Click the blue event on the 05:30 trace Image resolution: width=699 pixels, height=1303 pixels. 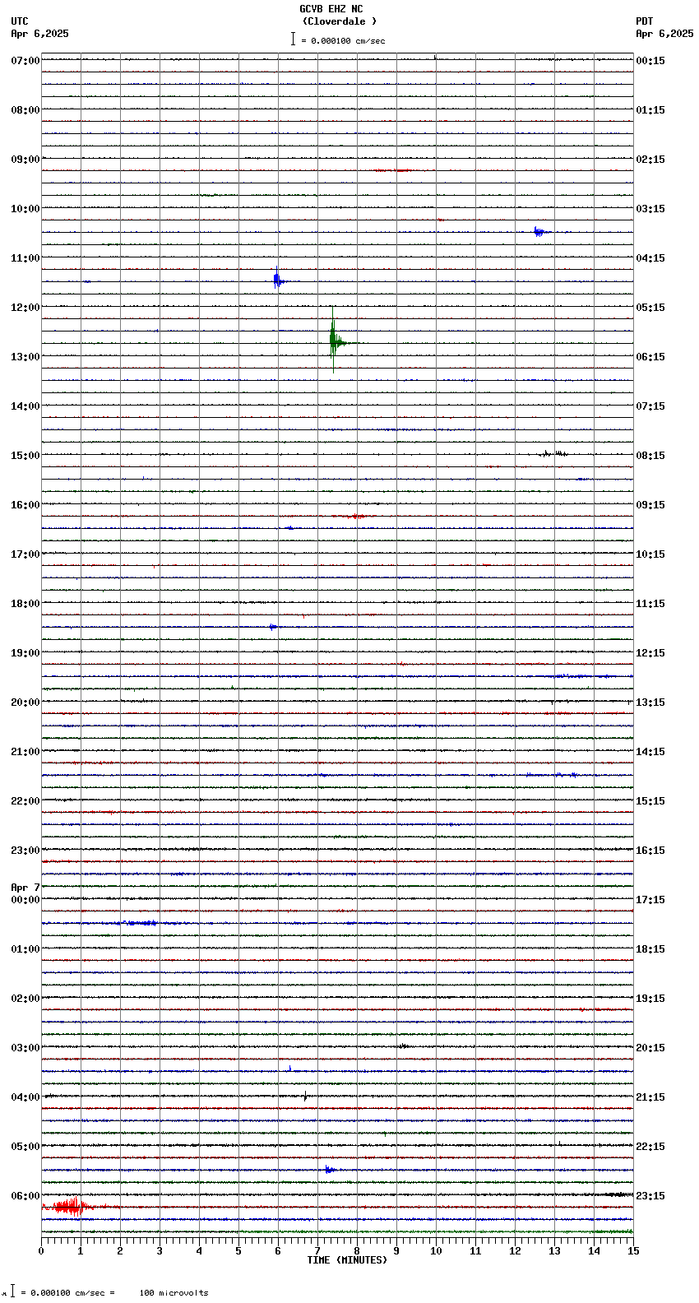(x=329, y=1169)
